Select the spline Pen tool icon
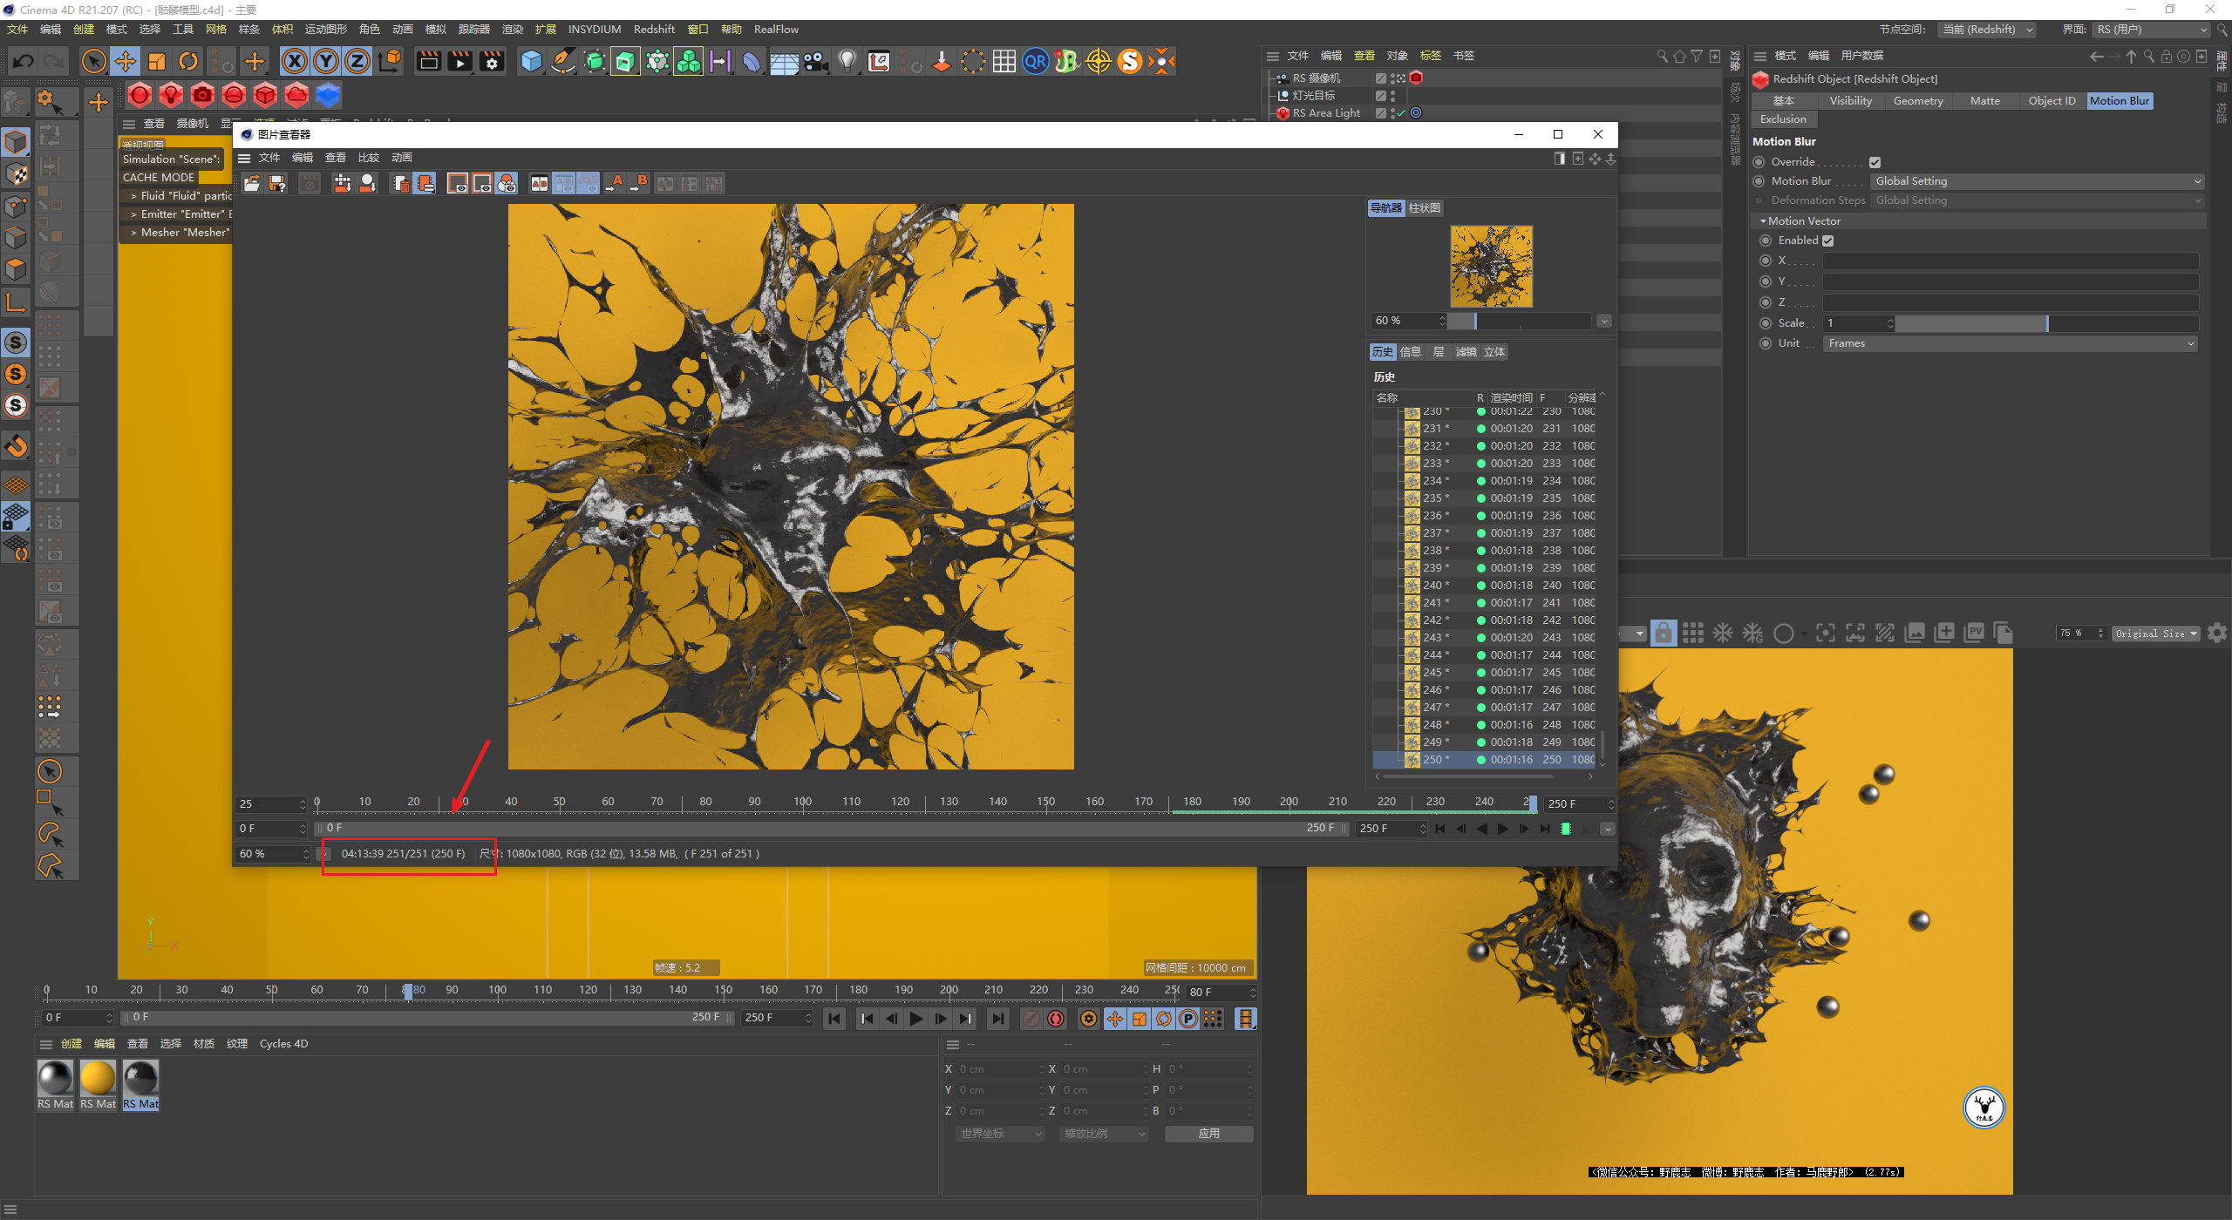The image size is (2232, 1220). coord(563,61)
